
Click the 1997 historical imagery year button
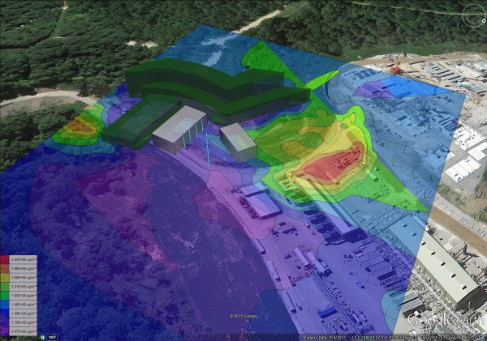pyautogui.click(x=52, y=337)
